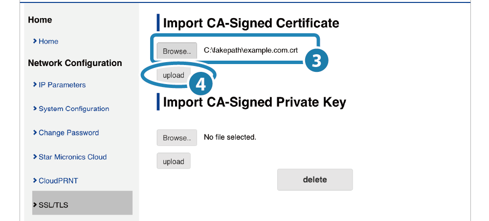Viewport: 489px width, 221px height.
Task: Browse for a CA-signed certificate file
Action: [x=177, y=51]
